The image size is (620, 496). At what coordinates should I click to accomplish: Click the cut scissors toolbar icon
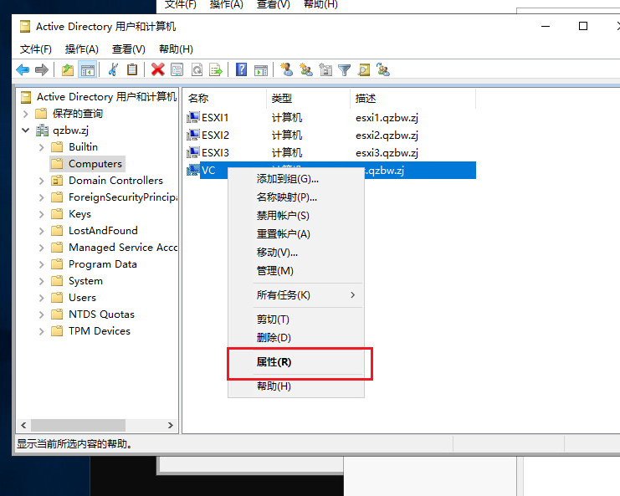point(113,69)
